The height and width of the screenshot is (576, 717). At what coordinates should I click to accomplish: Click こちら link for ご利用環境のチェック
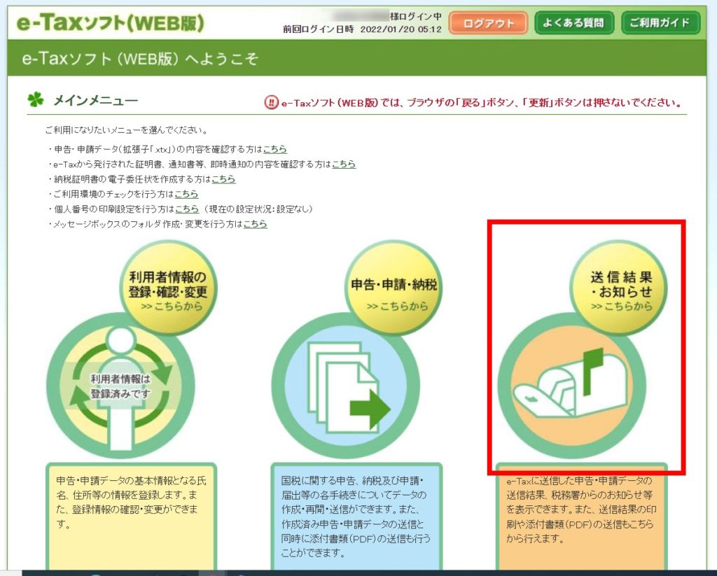[x=186, y=194]
